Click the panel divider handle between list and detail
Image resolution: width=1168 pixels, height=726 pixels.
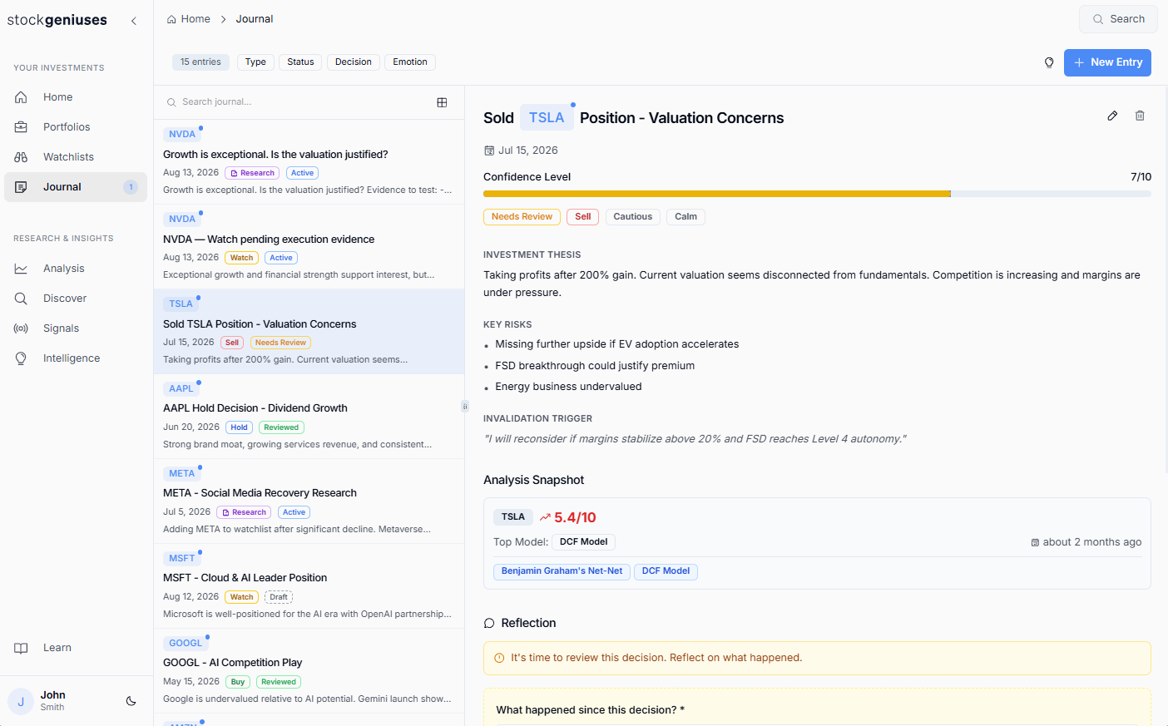click(x=464, y=407)
